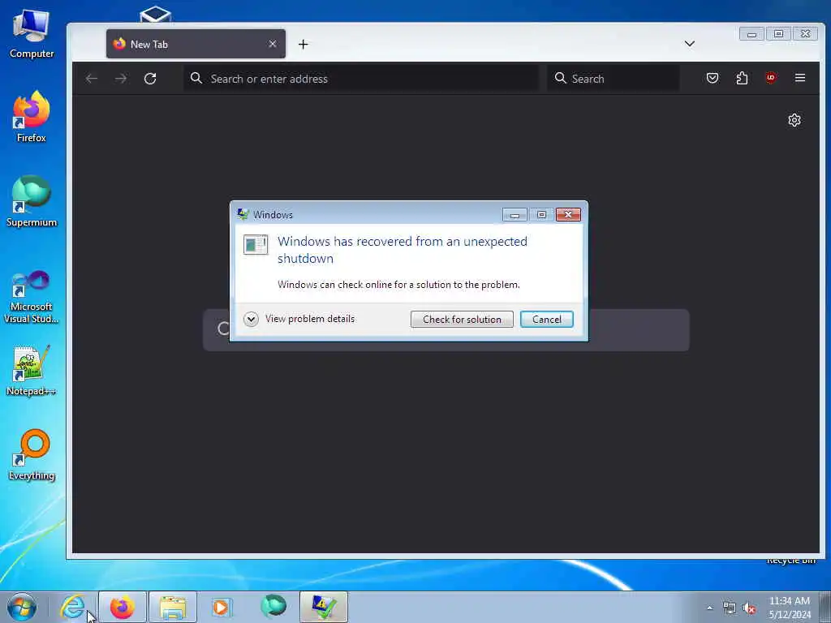Minimize the Windows recovery dialog

(x=514, y=214)
